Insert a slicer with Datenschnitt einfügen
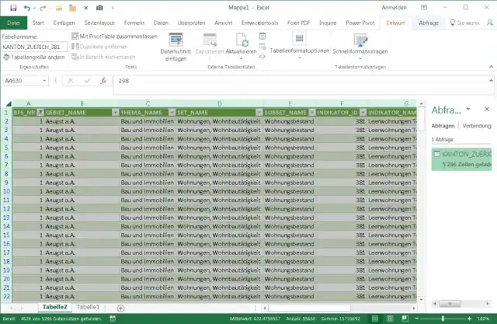Viewport: 497px width, 324px height. tap(174, 44)
